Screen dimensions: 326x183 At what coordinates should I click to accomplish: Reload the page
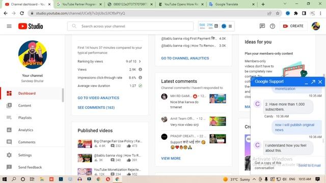pos(22,13)
